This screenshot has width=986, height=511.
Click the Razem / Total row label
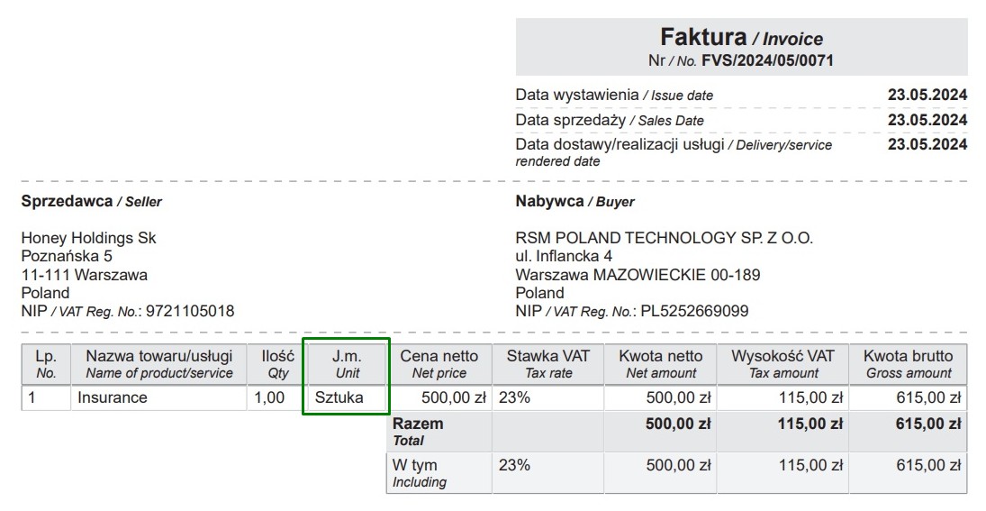(419, 431)
